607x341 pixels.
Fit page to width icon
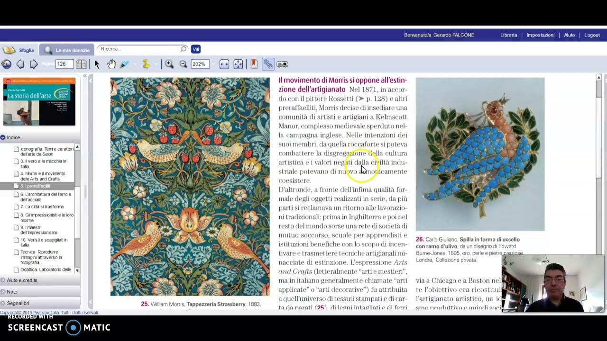[224, 64]
